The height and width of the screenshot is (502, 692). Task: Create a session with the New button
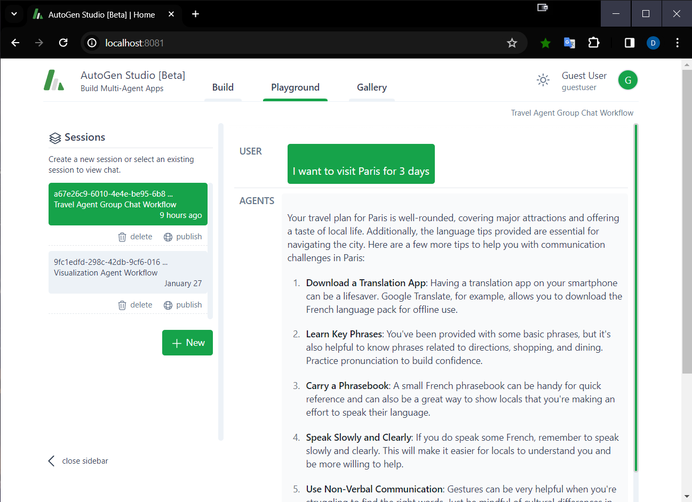coord(187,343)
